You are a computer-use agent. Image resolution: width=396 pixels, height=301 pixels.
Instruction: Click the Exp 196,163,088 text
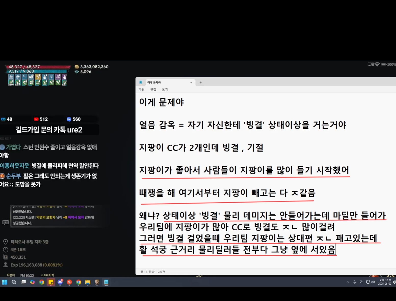point(36,265)
